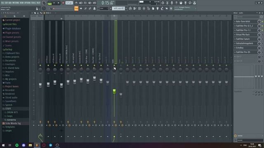Open Virtual Mix Rack effect slot
The height and width of the screenshot is (148, 264).
click(243, 35)
